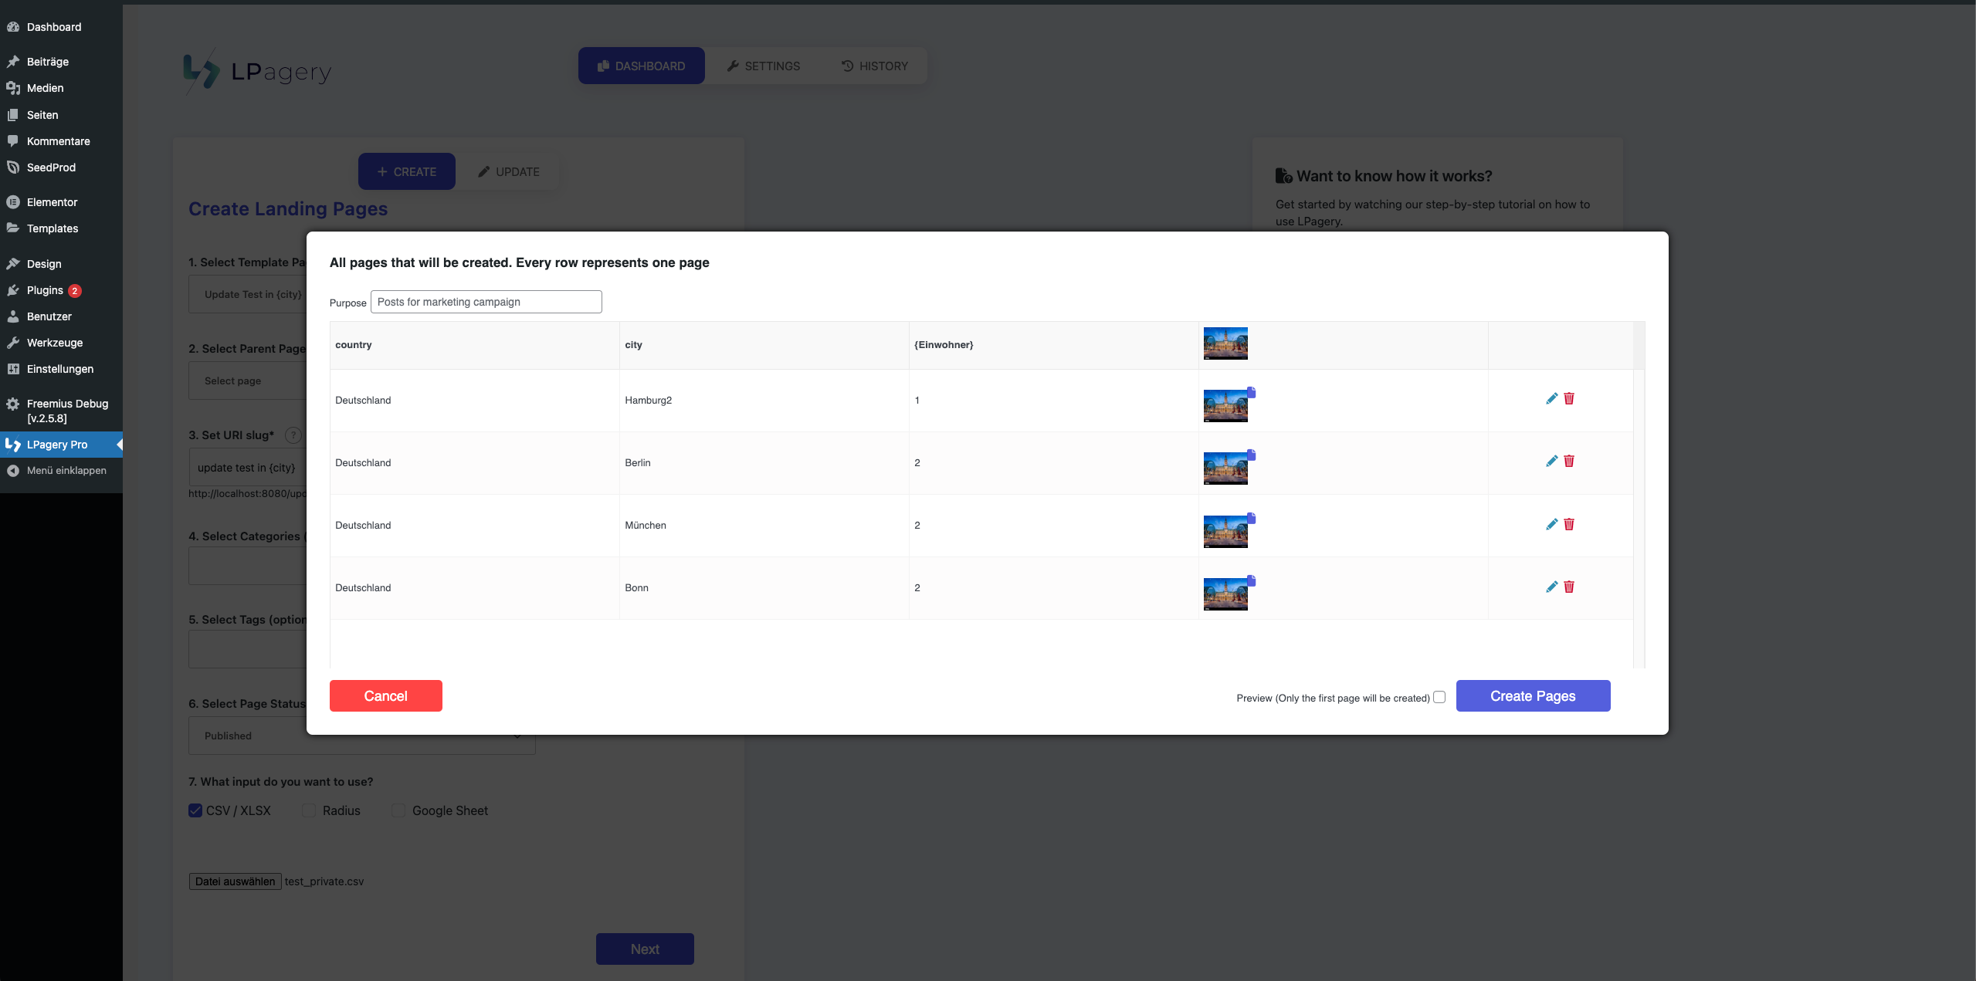Open the help tooltip next to Set URI slug

click(293, 435)
